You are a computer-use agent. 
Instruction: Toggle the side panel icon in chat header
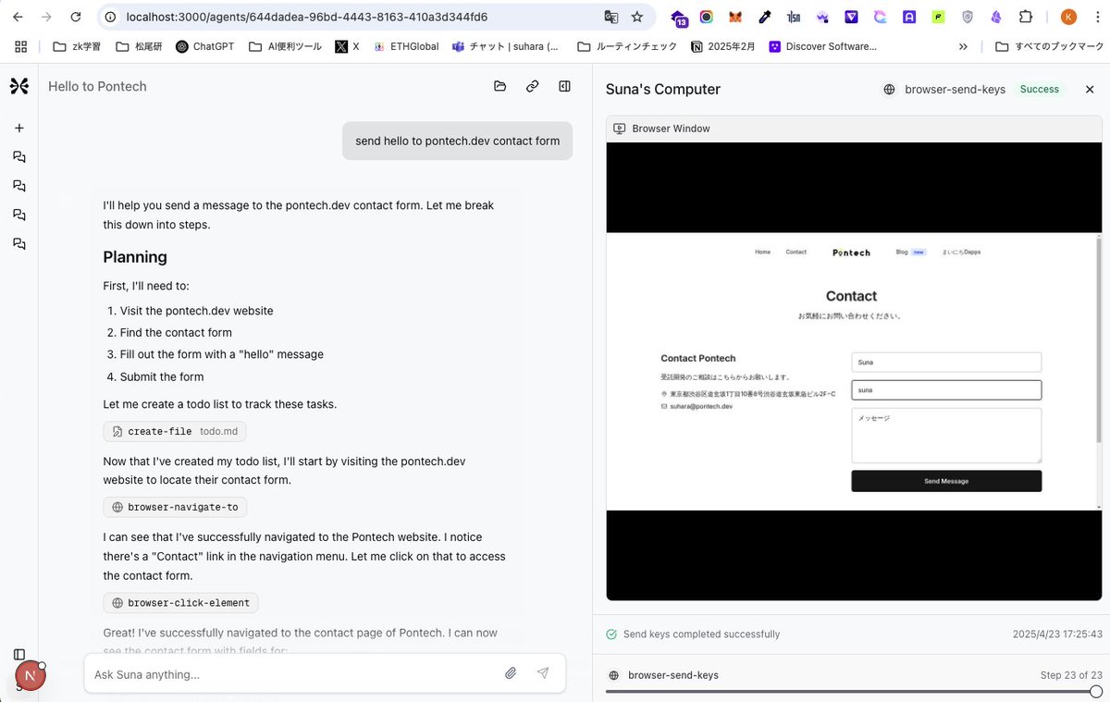tap(564, 86)
